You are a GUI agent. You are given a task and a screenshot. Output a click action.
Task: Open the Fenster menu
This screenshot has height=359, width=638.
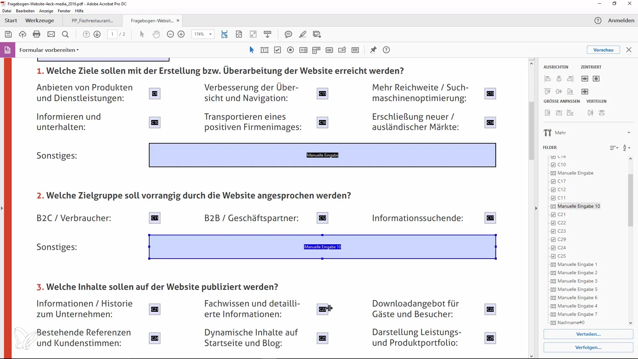click(x=64, y=11)
